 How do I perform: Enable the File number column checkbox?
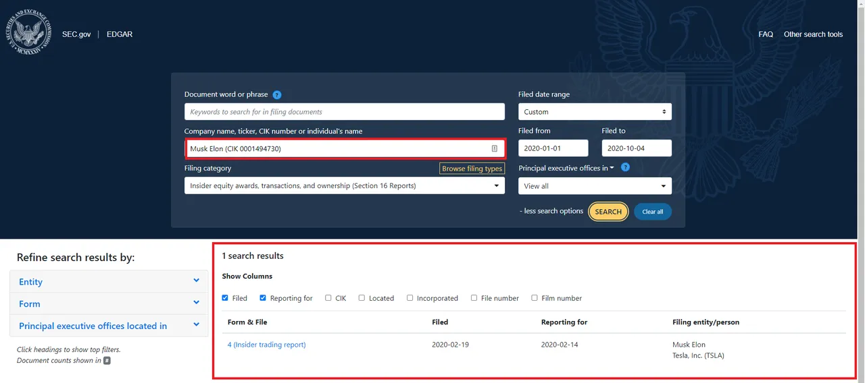[474, 297]
